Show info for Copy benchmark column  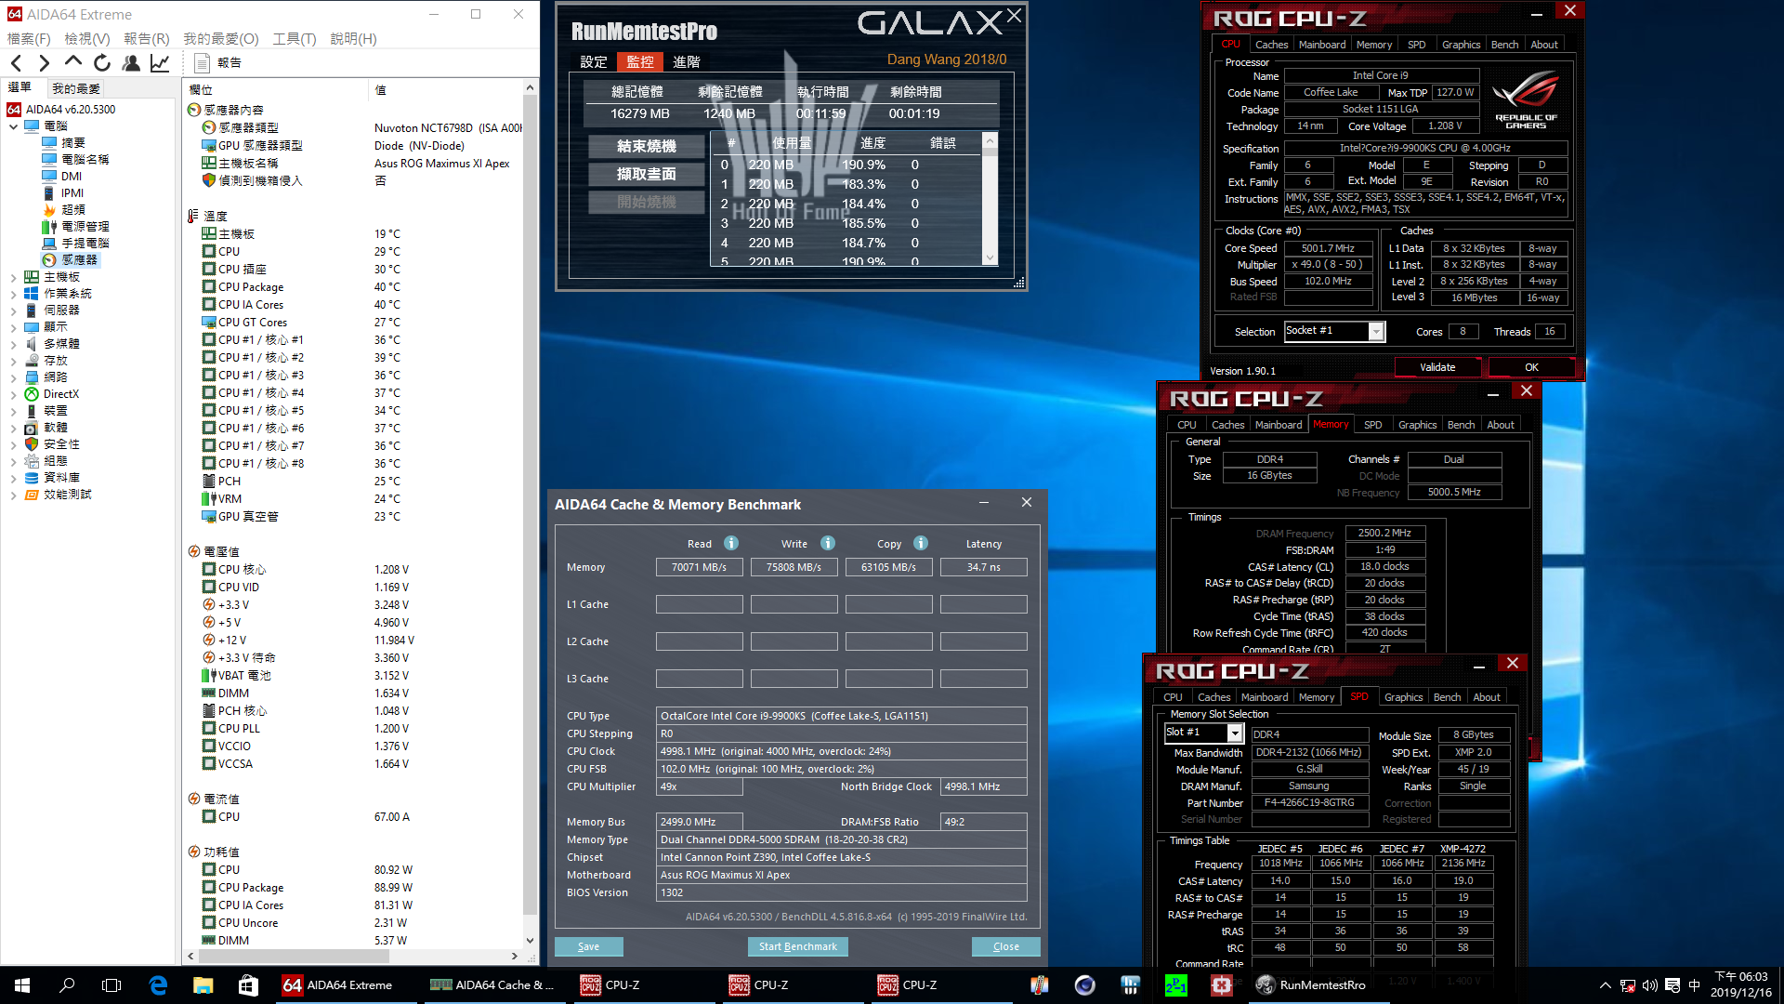pos(921,543)
